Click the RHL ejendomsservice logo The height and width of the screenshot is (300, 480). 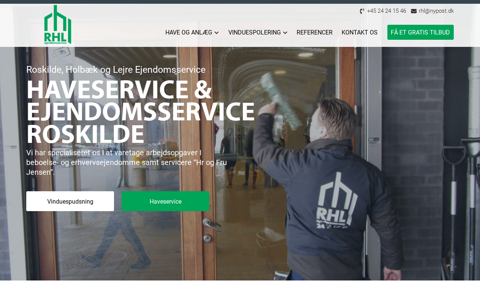(58, 25)
